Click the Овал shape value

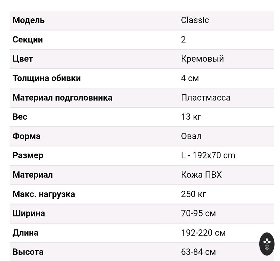click(x=191, y=136)
